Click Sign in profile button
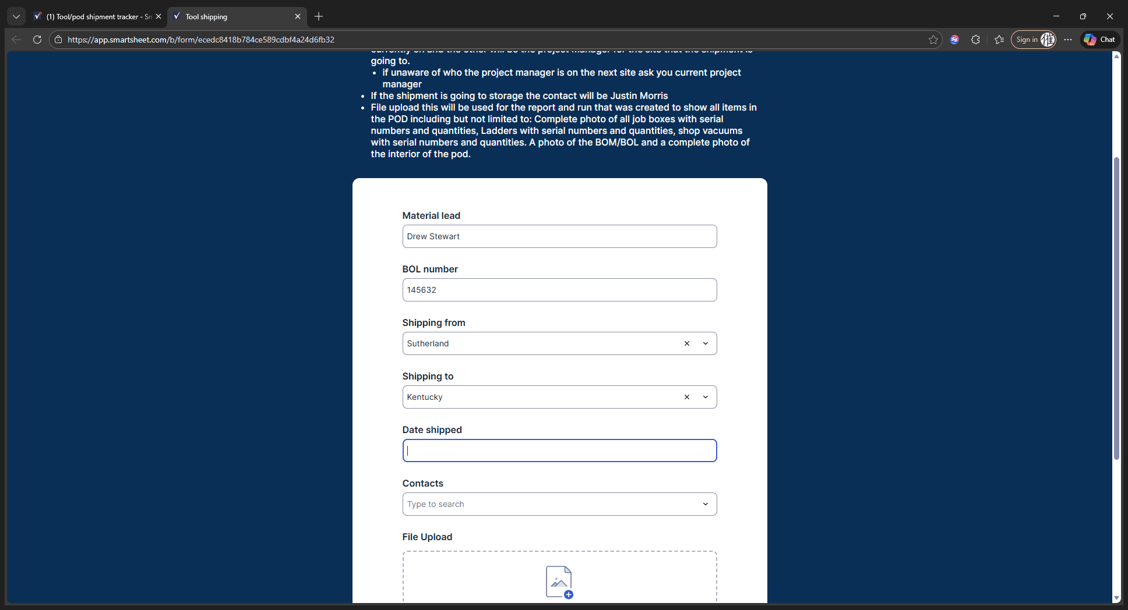 click(x=1034, y=40)
